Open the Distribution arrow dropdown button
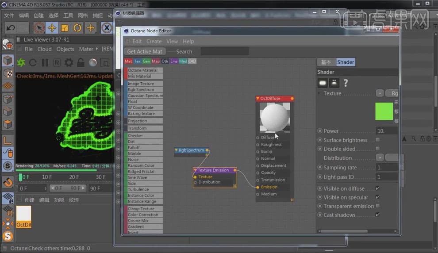This screenshot has width=438, height=253. tap(380, 157)
